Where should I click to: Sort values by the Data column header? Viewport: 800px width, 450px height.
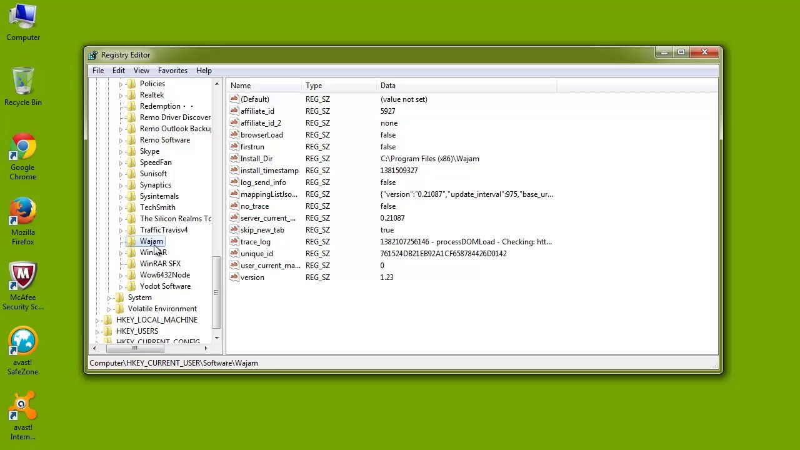pyautogui.click(x=466, y=86)
